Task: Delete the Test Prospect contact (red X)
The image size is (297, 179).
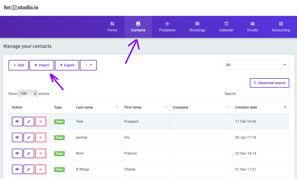Action: (x=40, y=122)
